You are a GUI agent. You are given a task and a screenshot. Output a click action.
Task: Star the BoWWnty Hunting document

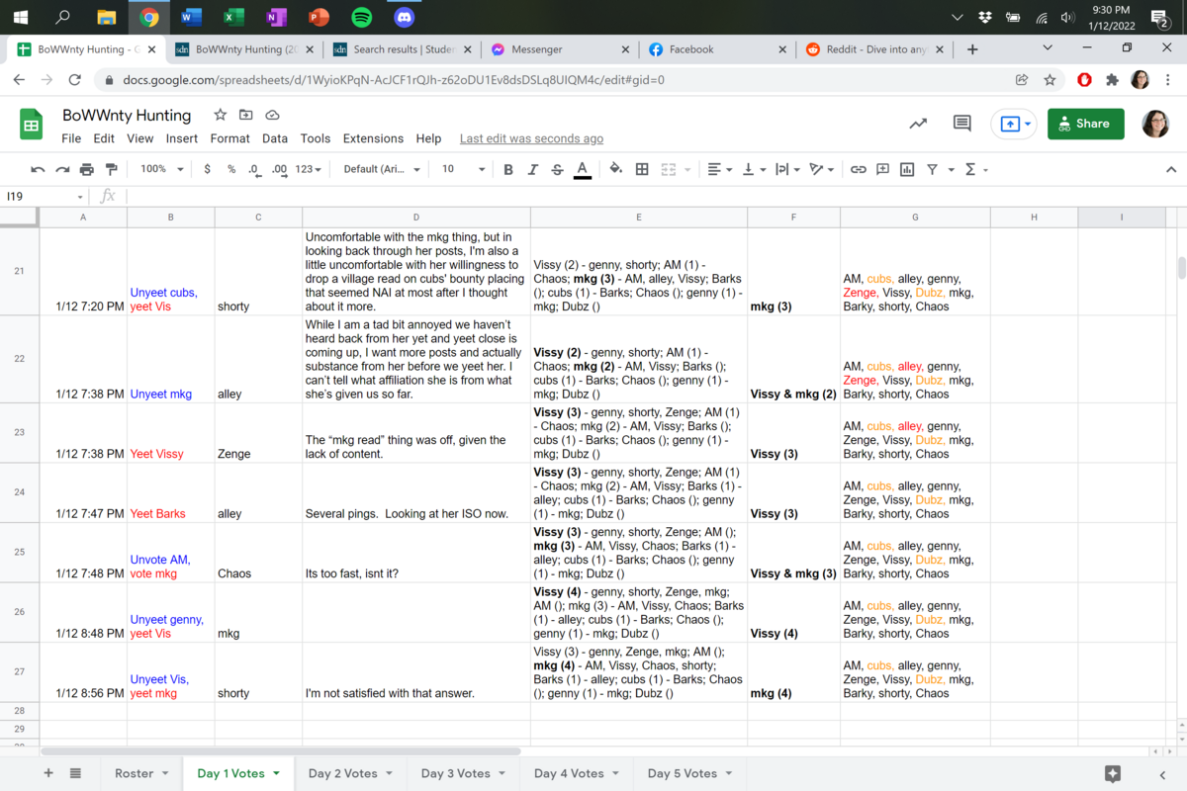(221, 116)
